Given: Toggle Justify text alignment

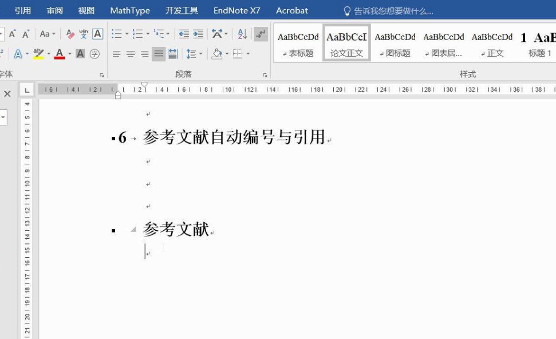Looking at the screenshot, I should tap(159, 54).
